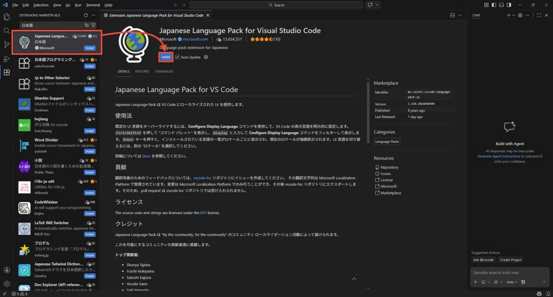Switch to the CHANGELOG tab

[x=164, y=71]
